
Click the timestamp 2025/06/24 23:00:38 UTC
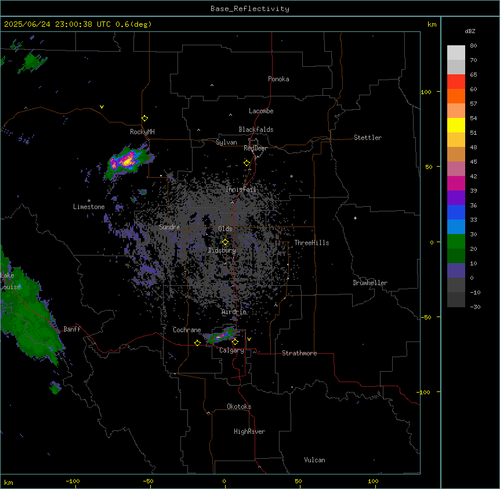pos(57,24)
